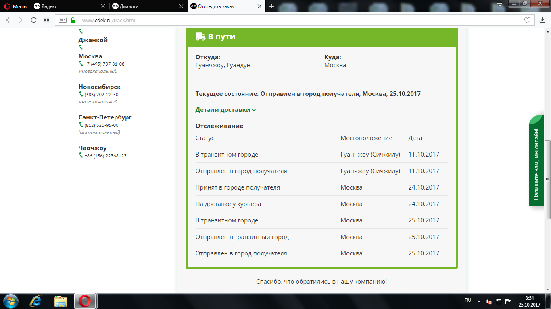Open Action Center flag icon
This screenshot has width=551, height=309.
[x=508, y=301]
